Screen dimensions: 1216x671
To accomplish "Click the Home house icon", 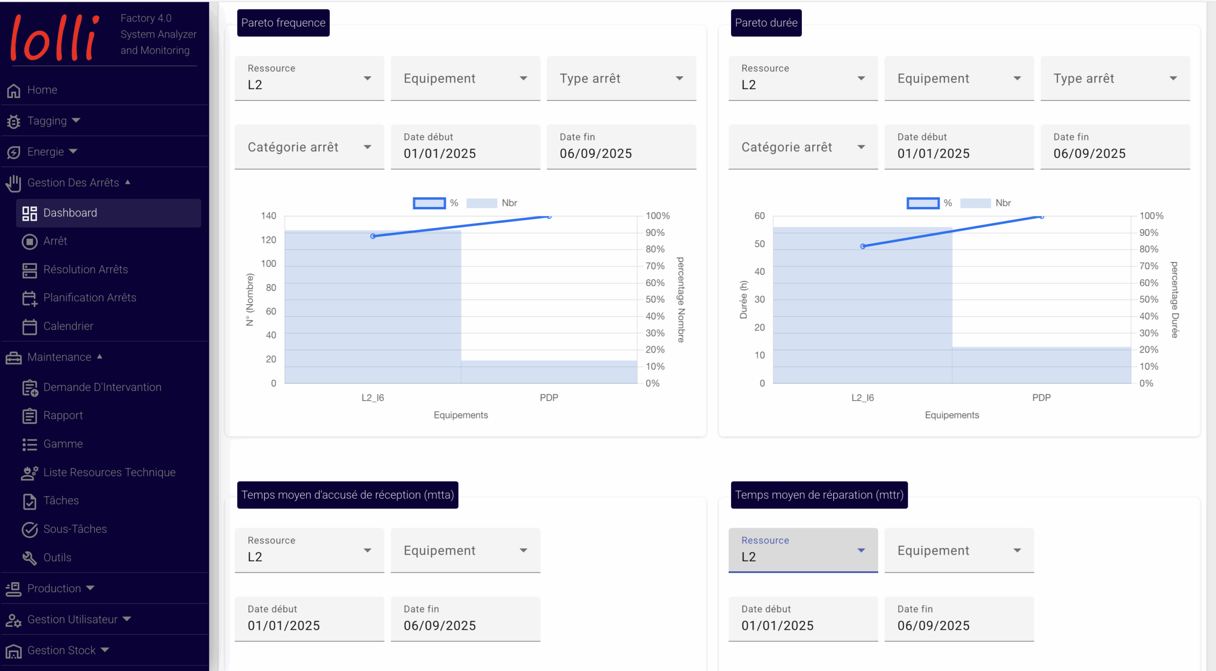I will point(14,90).
